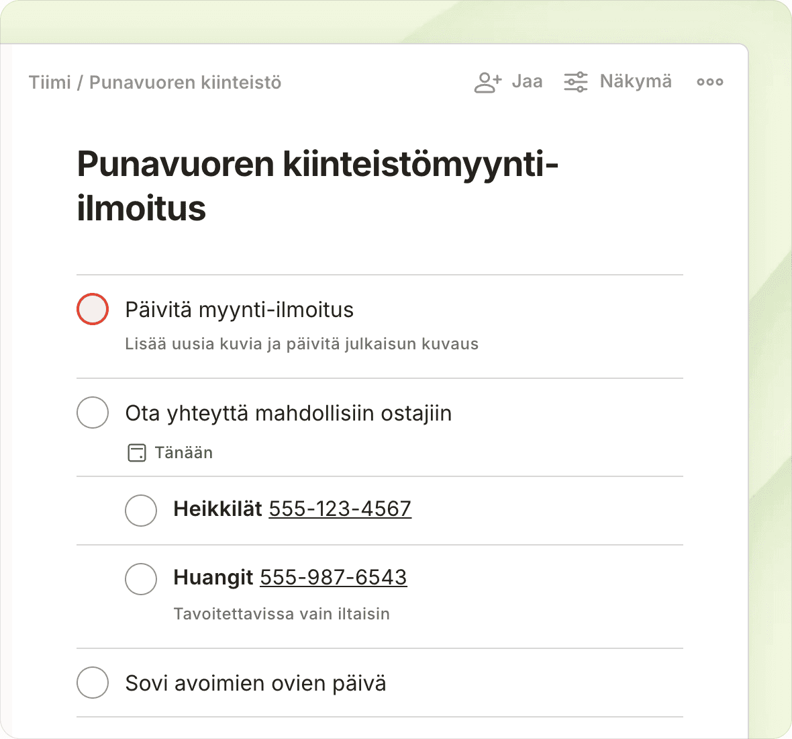Click the calendar icon next to Tänään
Viewport: 792px width, 739px height.
click(136, 453)
